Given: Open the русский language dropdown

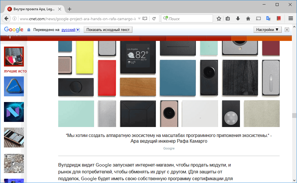Looking at the screenshot, I should [78, 30].
